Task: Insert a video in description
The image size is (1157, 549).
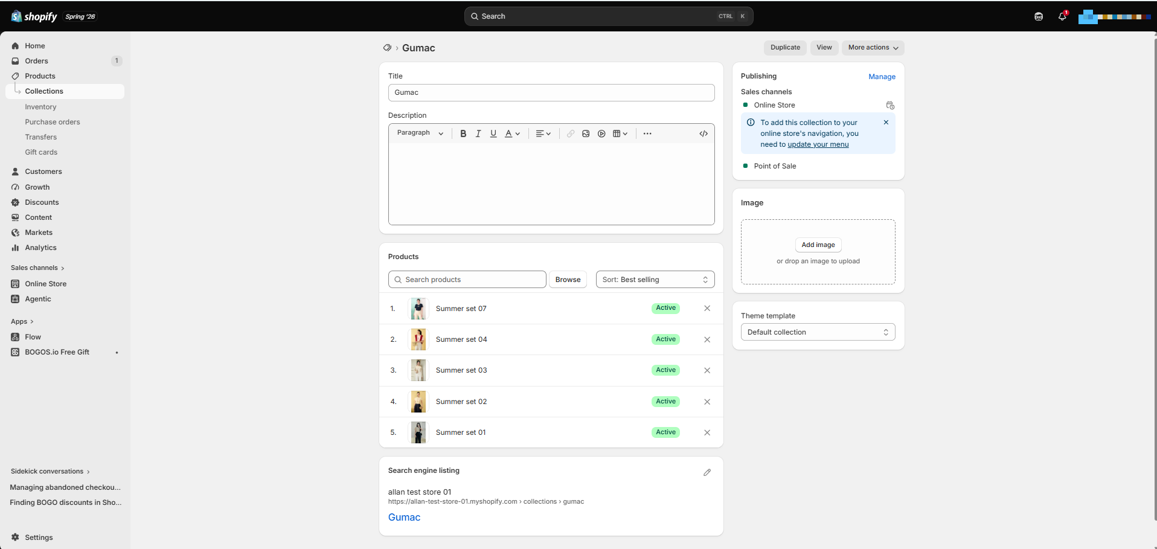Action: click(x=601, y=133)
